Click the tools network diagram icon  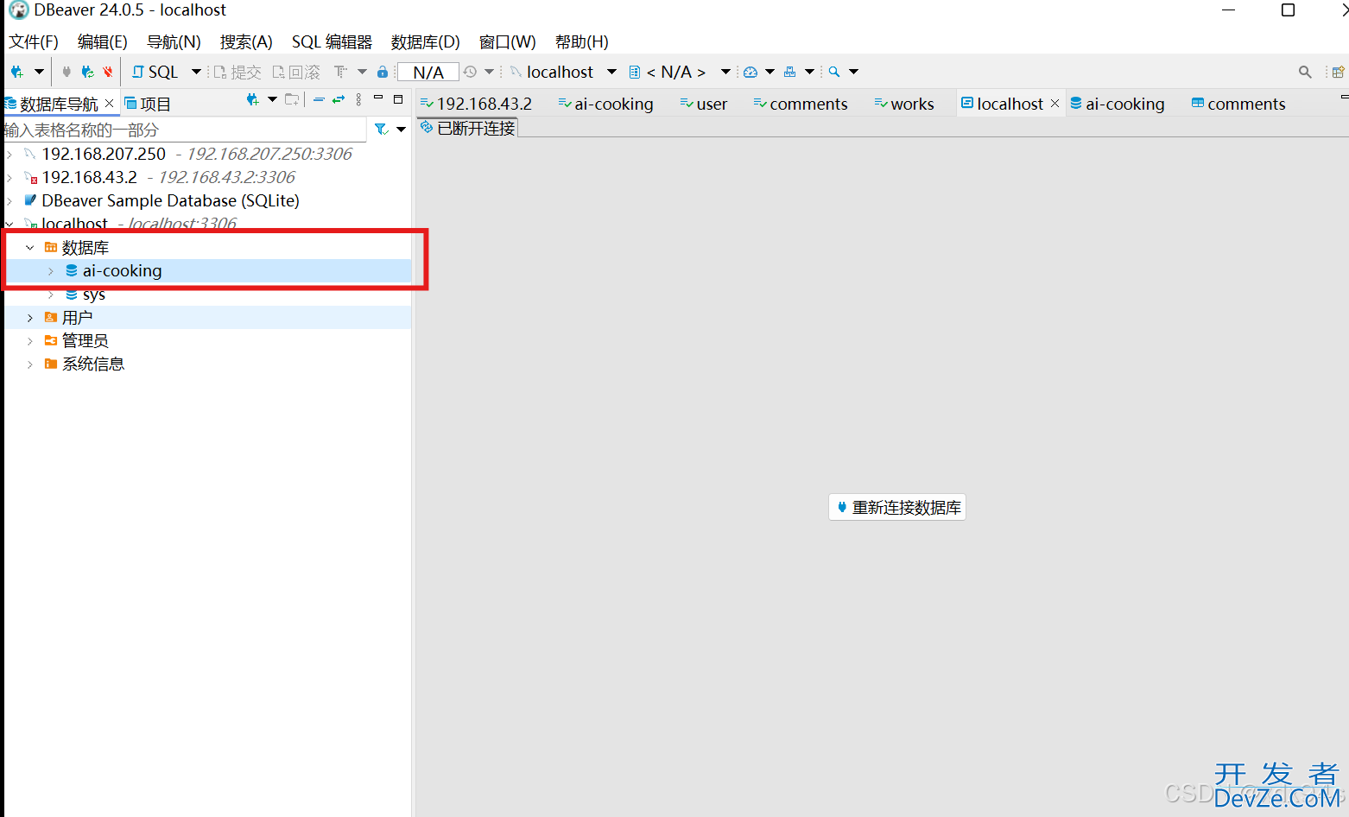(x=789, y=72)
